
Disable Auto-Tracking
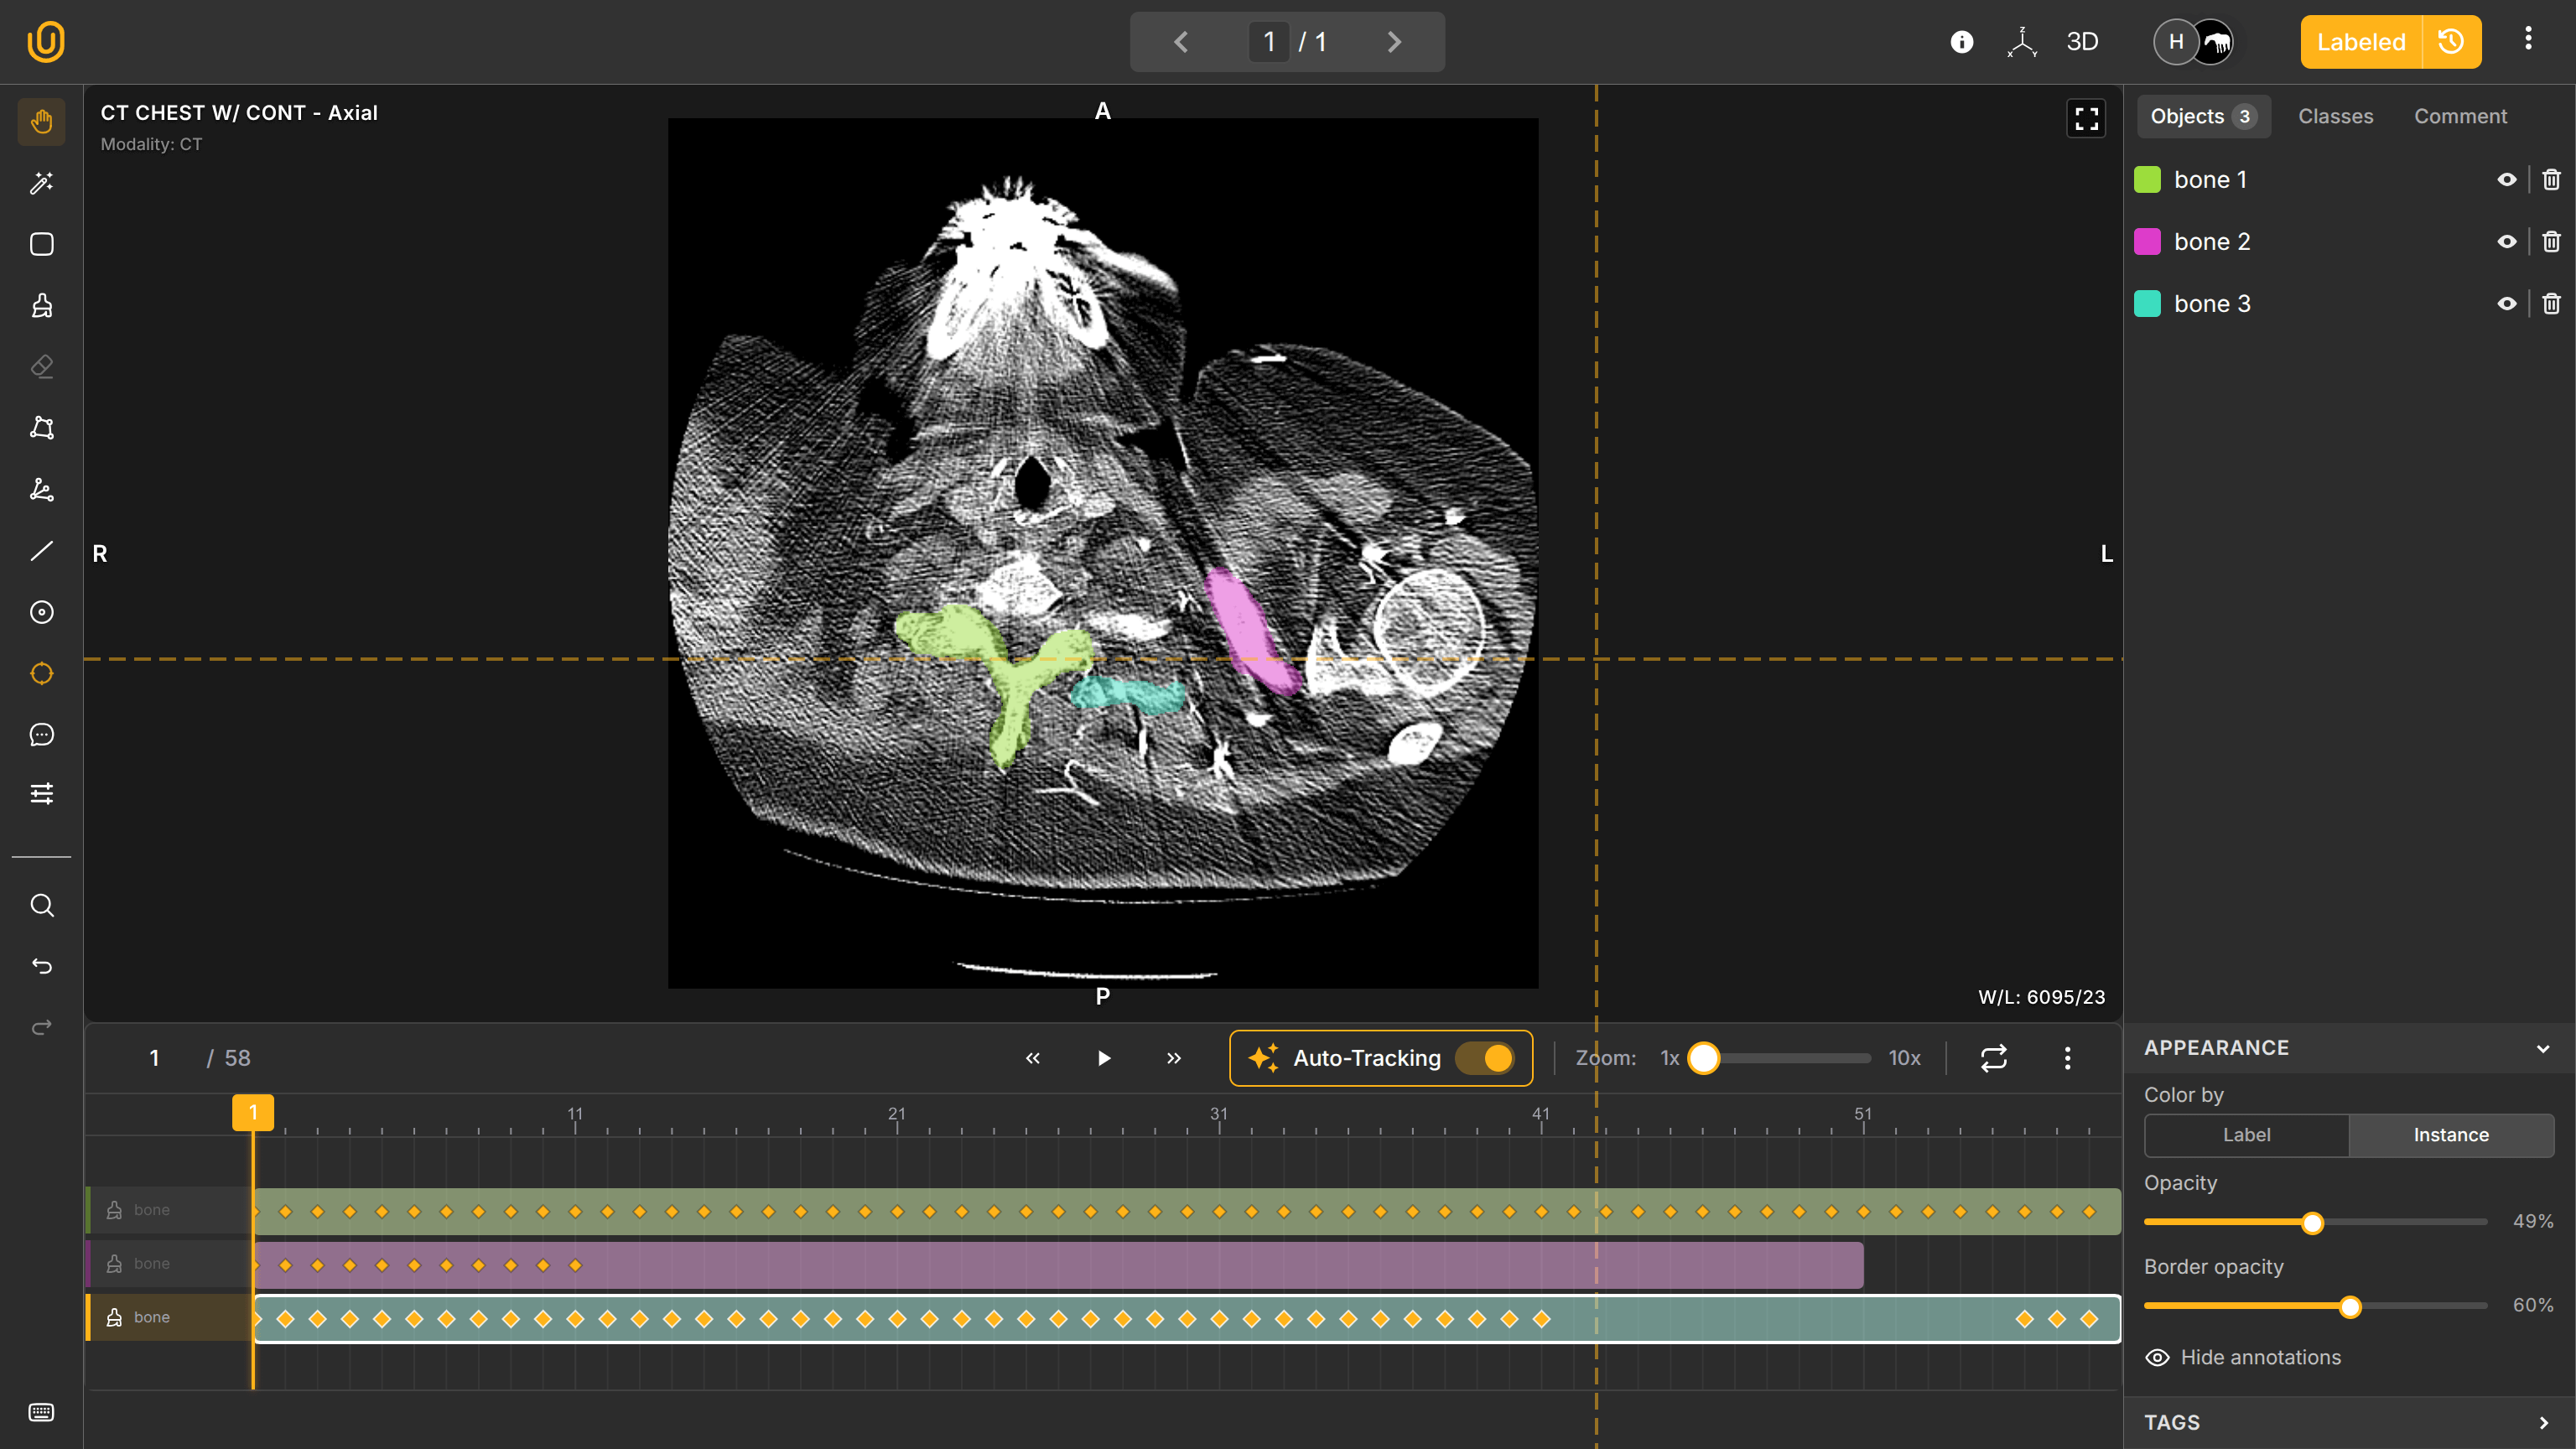point(1484,1057)
